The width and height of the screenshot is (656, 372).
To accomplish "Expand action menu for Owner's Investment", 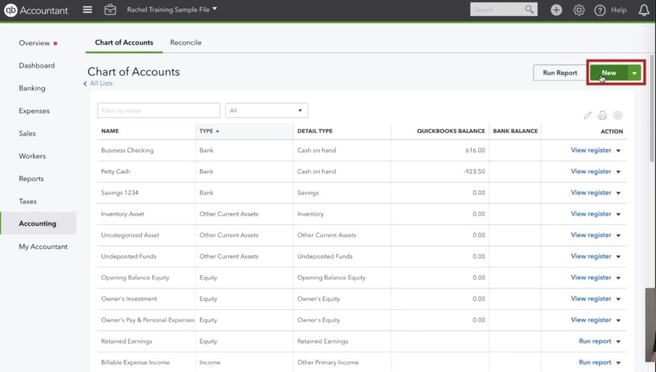I will (x=618, y=299).
